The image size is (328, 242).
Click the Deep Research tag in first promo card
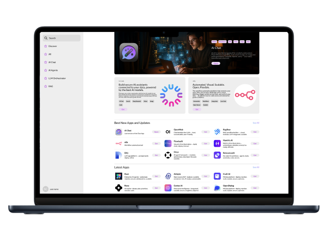click(x=137, y=101)
